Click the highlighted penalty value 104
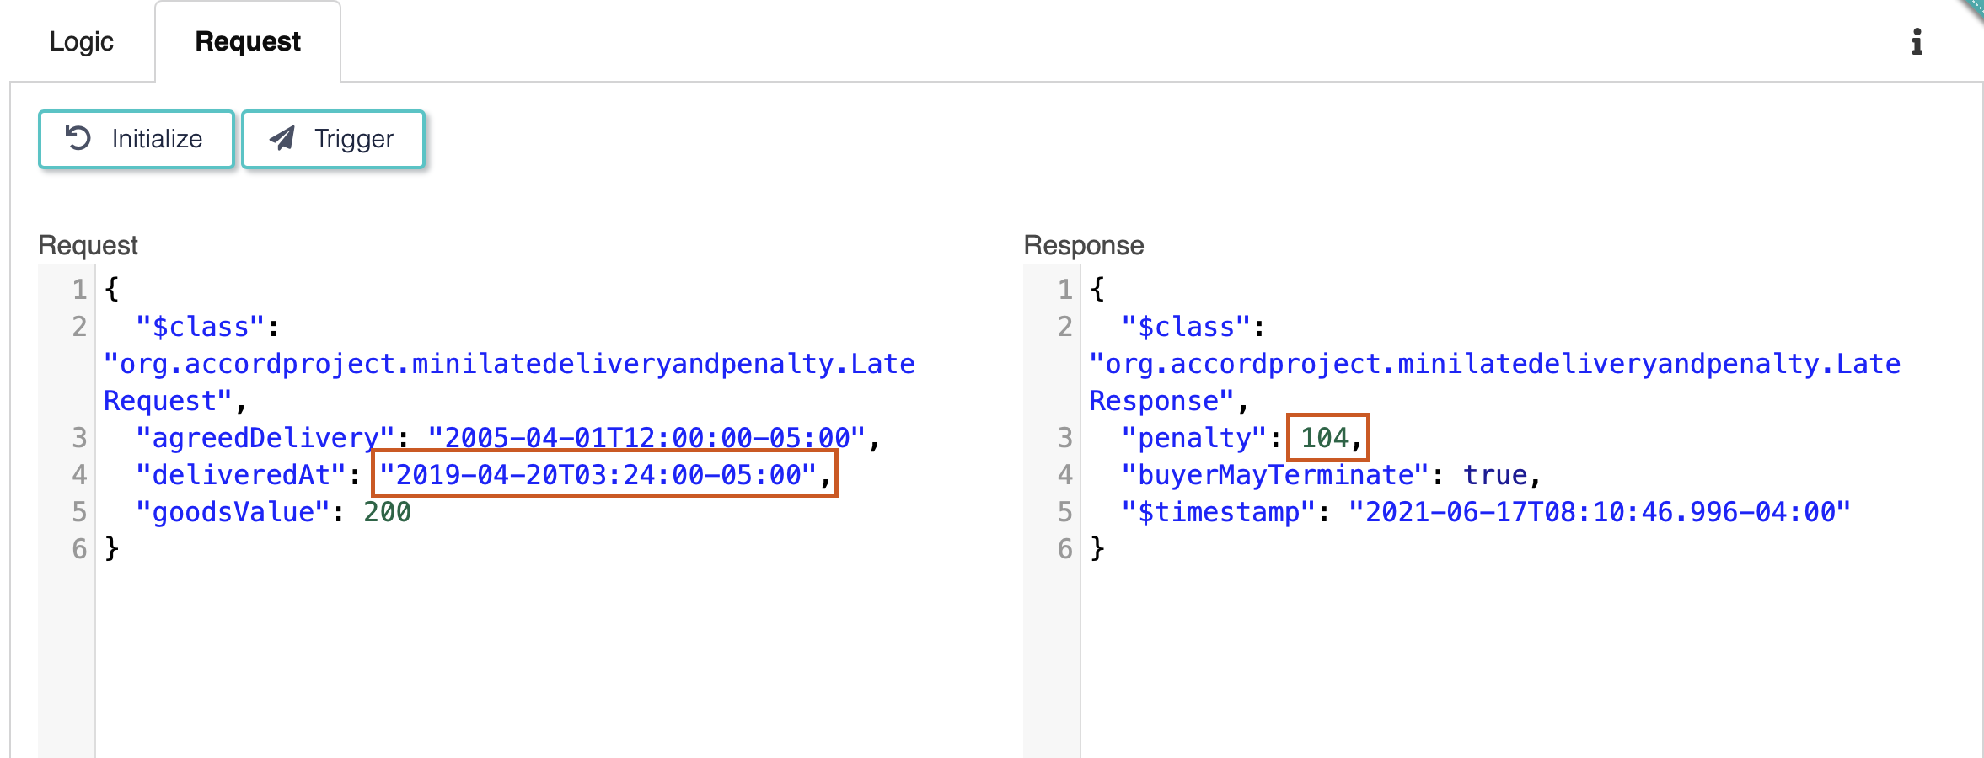This screenshot has width=1984, height=758. 1324,438
